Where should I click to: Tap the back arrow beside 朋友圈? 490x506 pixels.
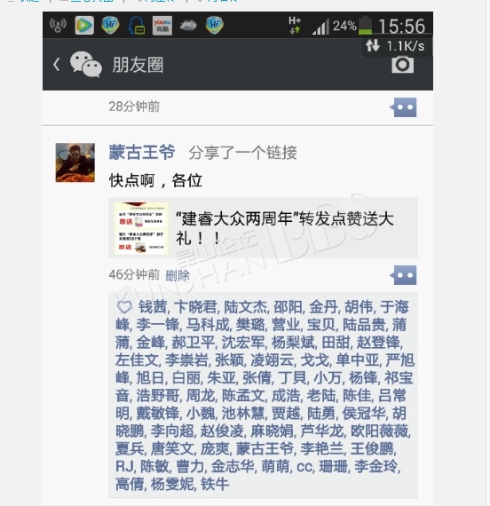[x=57, y=65]
